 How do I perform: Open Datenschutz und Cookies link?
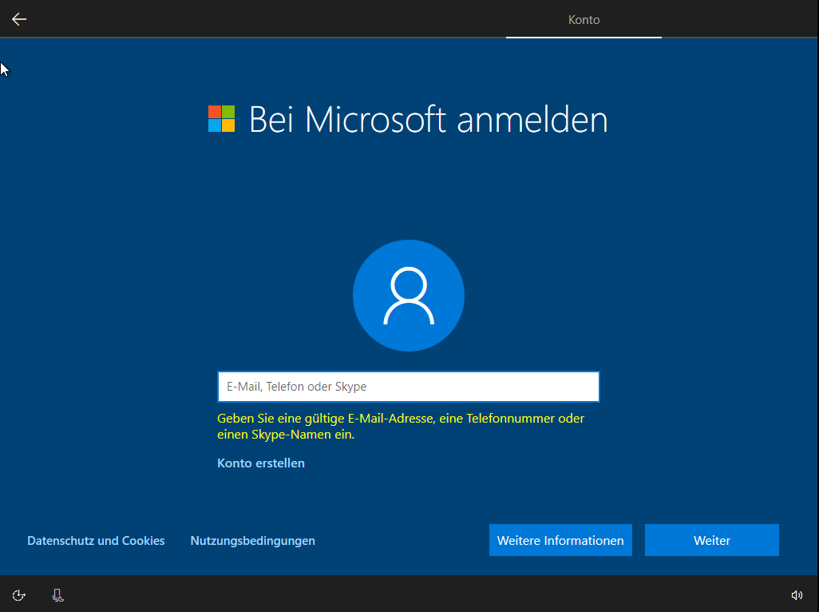pos(96,540)
